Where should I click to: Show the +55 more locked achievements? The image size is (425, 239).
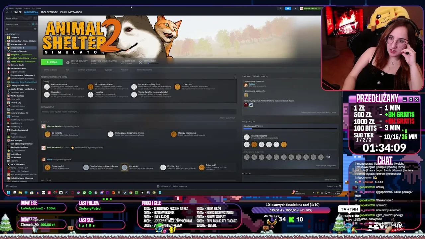pos(328,157)
